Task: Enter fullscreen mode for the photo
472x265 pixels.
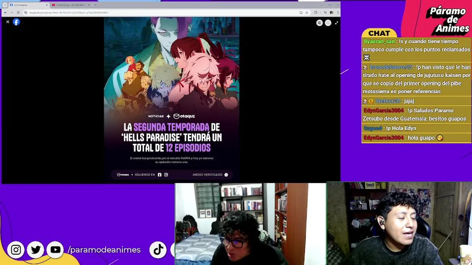Action: (336, 23)
